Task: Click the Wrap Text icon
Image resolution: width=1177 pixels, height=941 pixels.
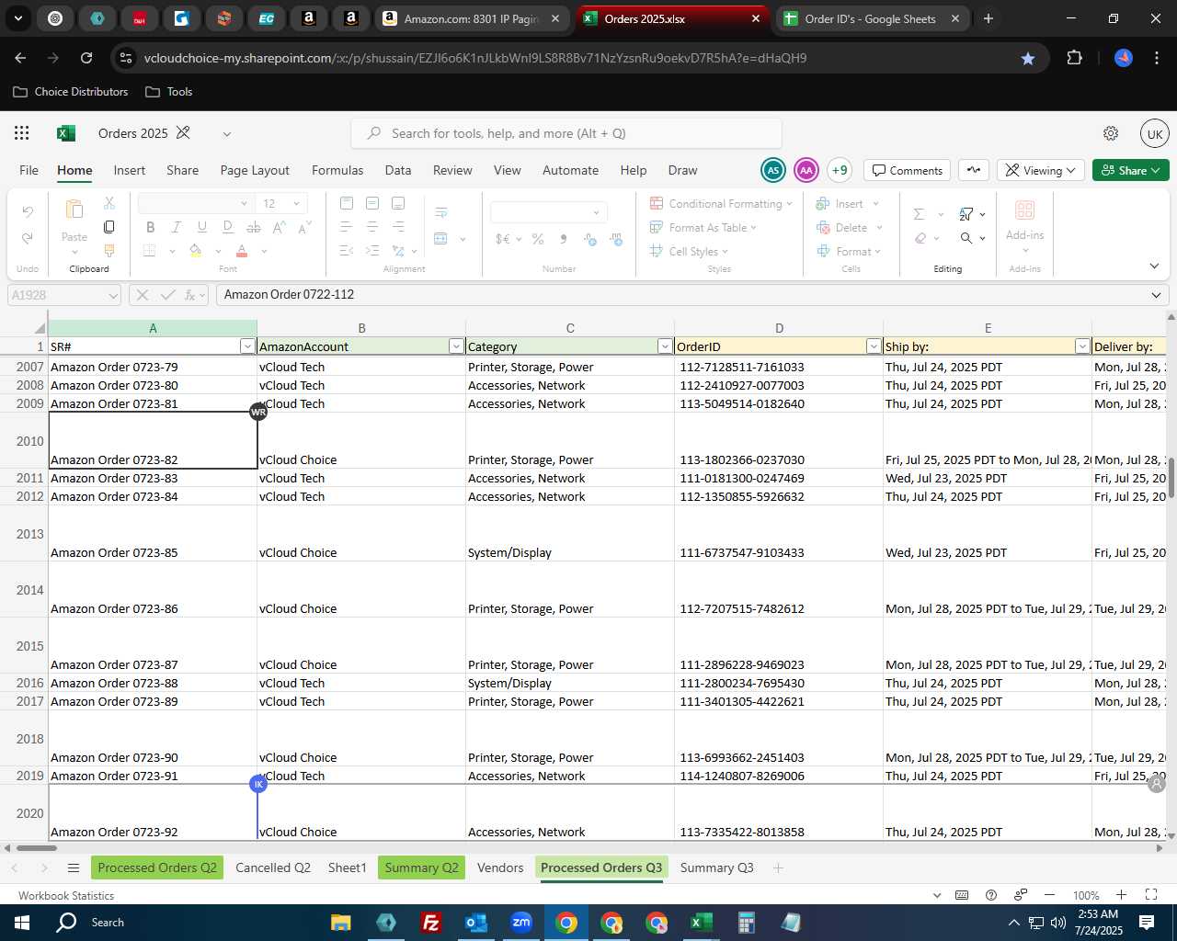Action: (441, 212)
